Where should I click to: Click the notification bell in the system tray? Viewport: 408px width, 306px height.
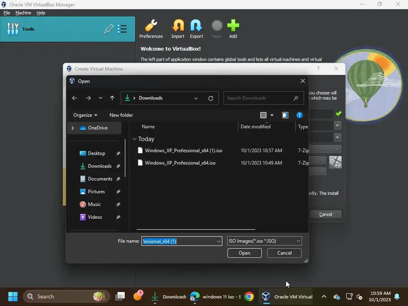(x=397, y=296)
